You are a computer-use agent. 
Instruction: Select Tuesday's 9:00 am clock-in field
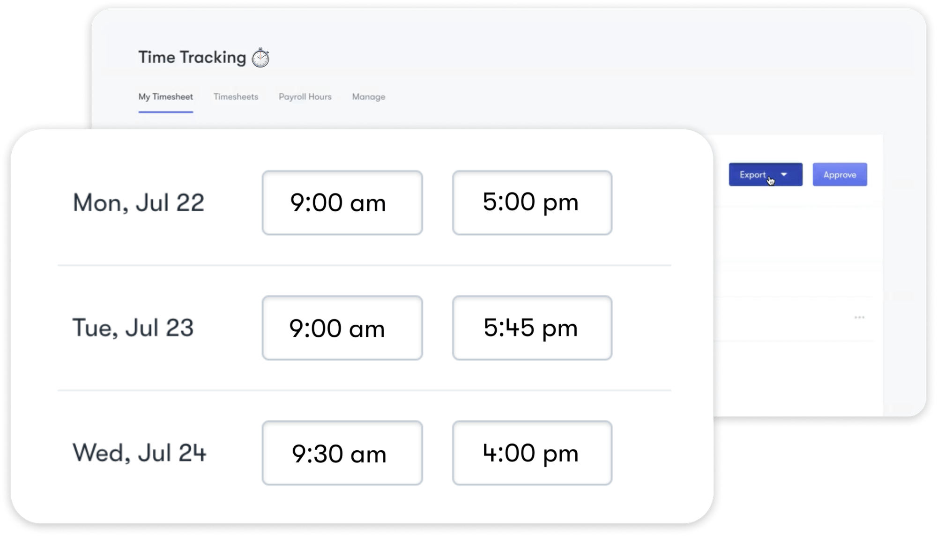(342, 328)
